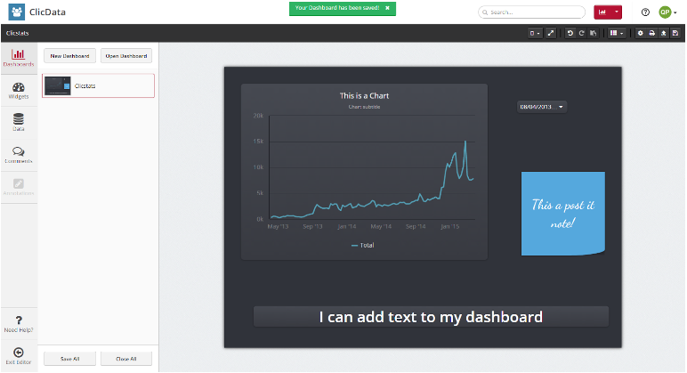Click the Clicstats tab in dark bar

18,33
